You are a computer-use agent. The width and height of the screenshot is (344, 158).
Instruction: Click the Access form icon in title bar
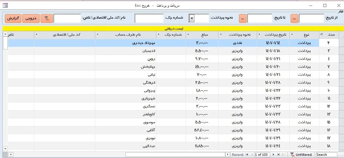[x=5, y=5]
